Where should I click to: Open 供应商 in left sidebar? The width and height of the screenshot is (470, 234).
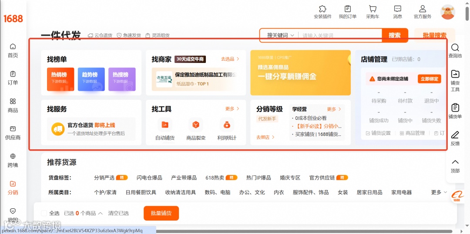pyautogui.click(x=13, y=133)
